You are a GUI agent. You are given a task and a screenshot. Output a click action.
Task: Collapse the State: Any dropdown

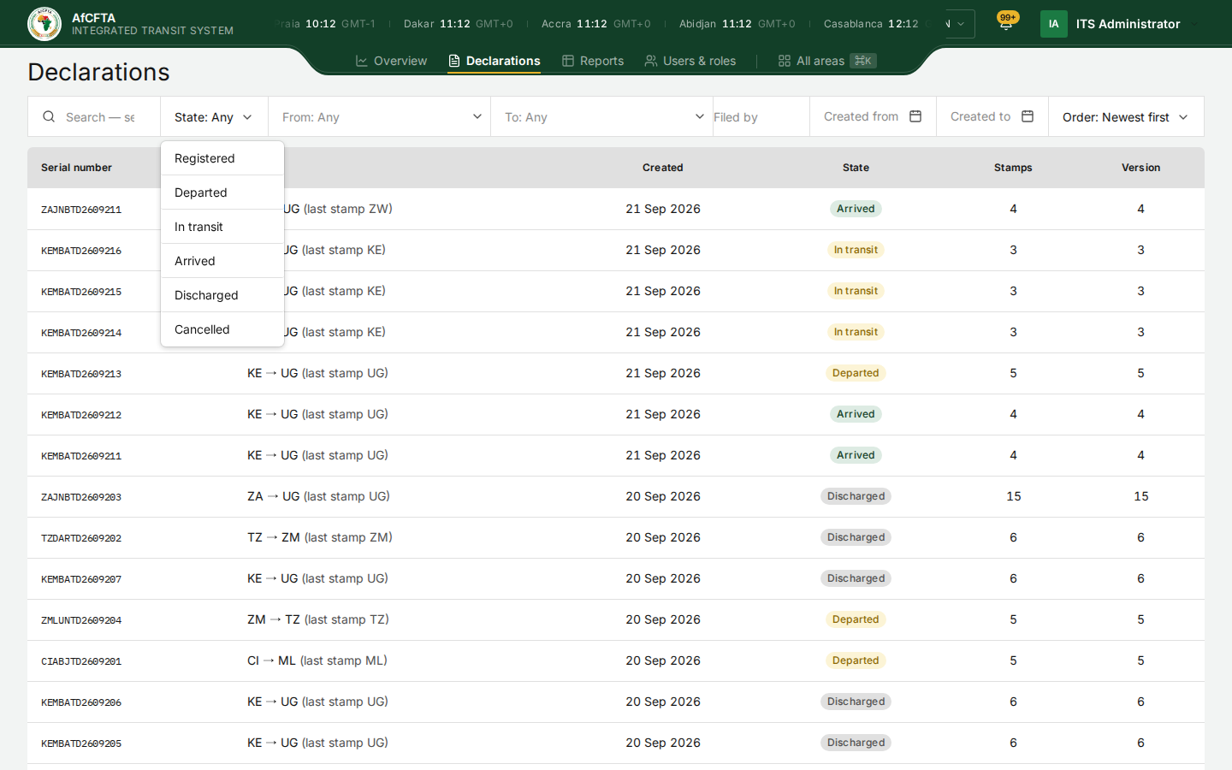214,117
